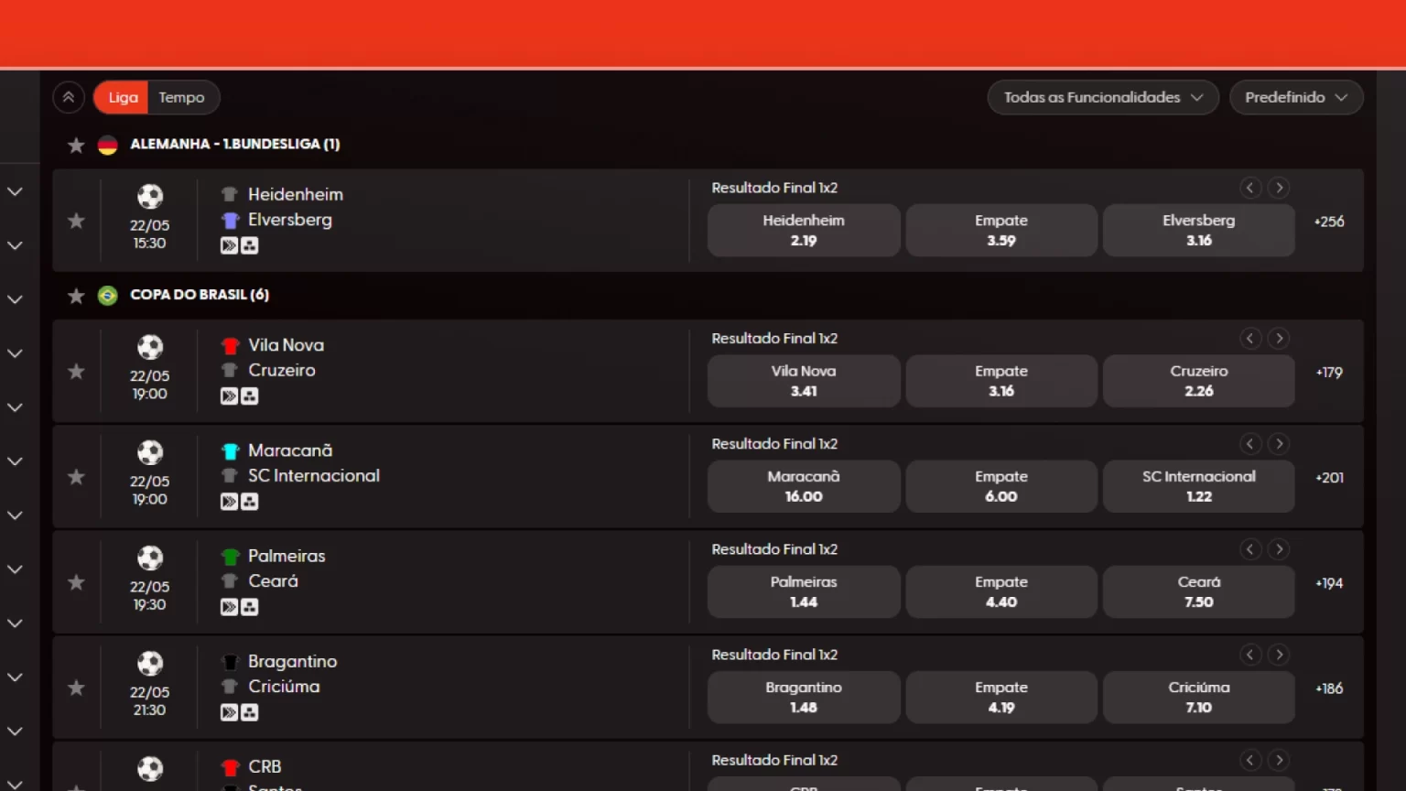Star the Palmeiras vs Ceará match
This screenshot has height=791, width=1406.
(x=76, y=581)
